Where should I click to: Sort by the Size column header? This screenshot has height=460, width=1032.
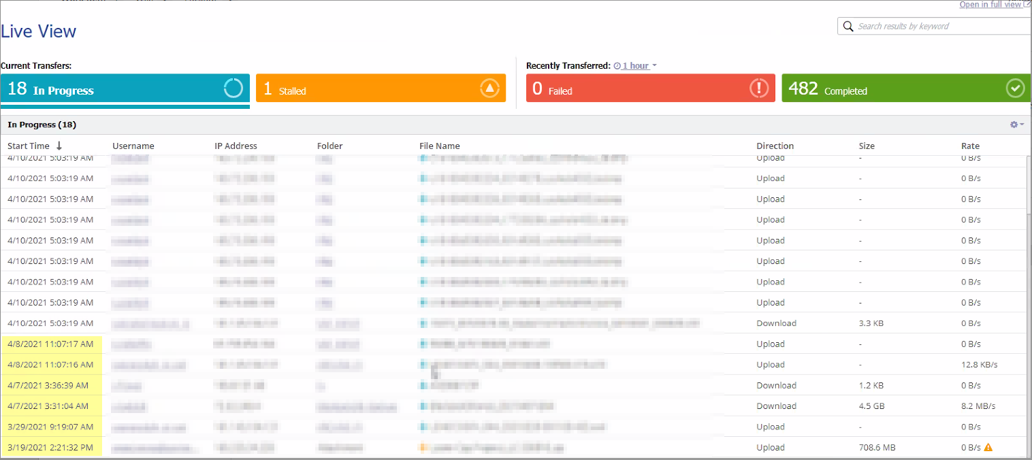867,146
